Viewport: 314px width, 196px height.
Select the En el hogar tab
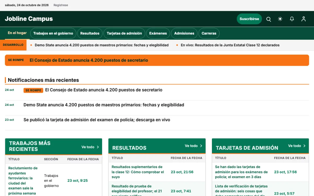17,33
